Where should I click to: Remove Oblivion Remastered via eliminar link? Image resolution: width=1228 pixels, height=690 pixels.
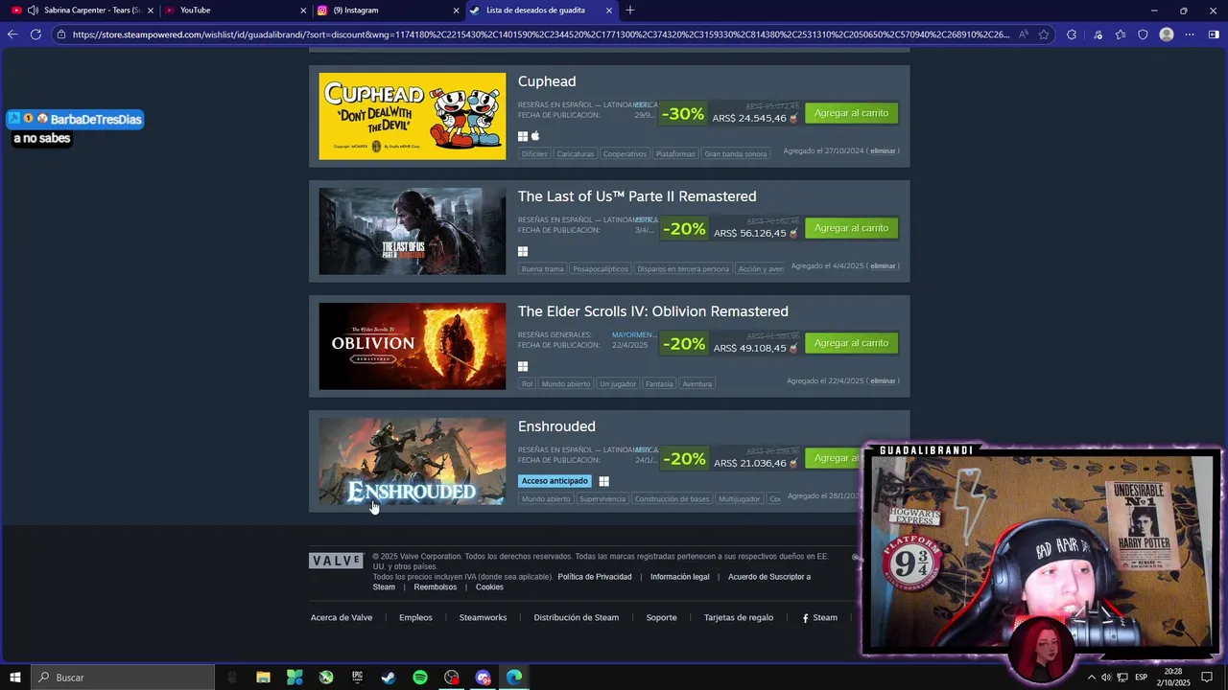883,381
